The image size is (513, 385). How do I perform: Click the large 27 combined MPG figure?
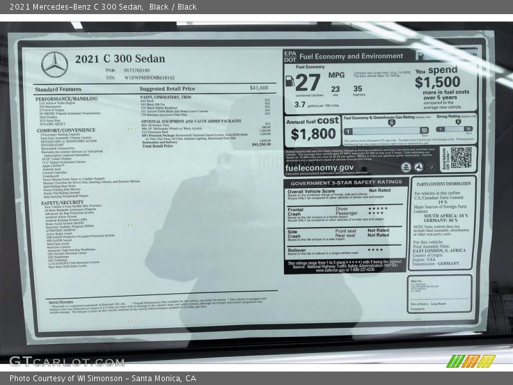tap(308, 83)
